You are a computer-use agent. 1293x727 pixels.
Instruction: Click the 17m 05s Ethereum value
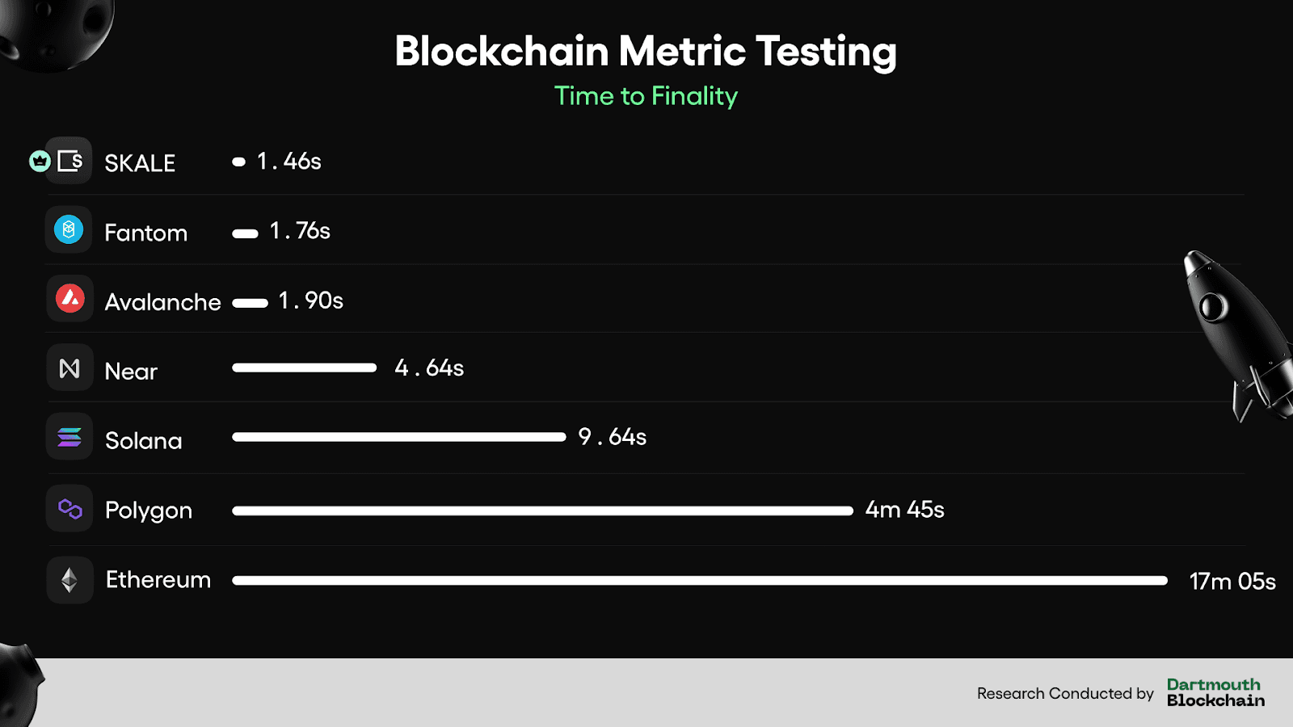1232,581
